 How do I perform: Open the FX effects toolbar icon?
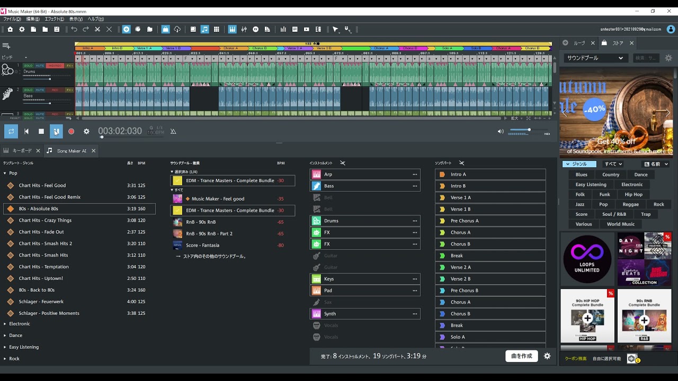point(256,29)
